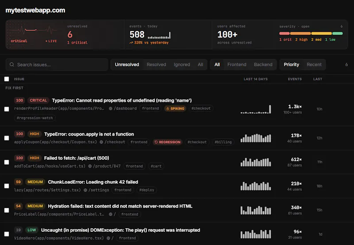Click globe icon beside /checkout route
The height and width of the screenshot is (245, 354).
tap(101, 142)
